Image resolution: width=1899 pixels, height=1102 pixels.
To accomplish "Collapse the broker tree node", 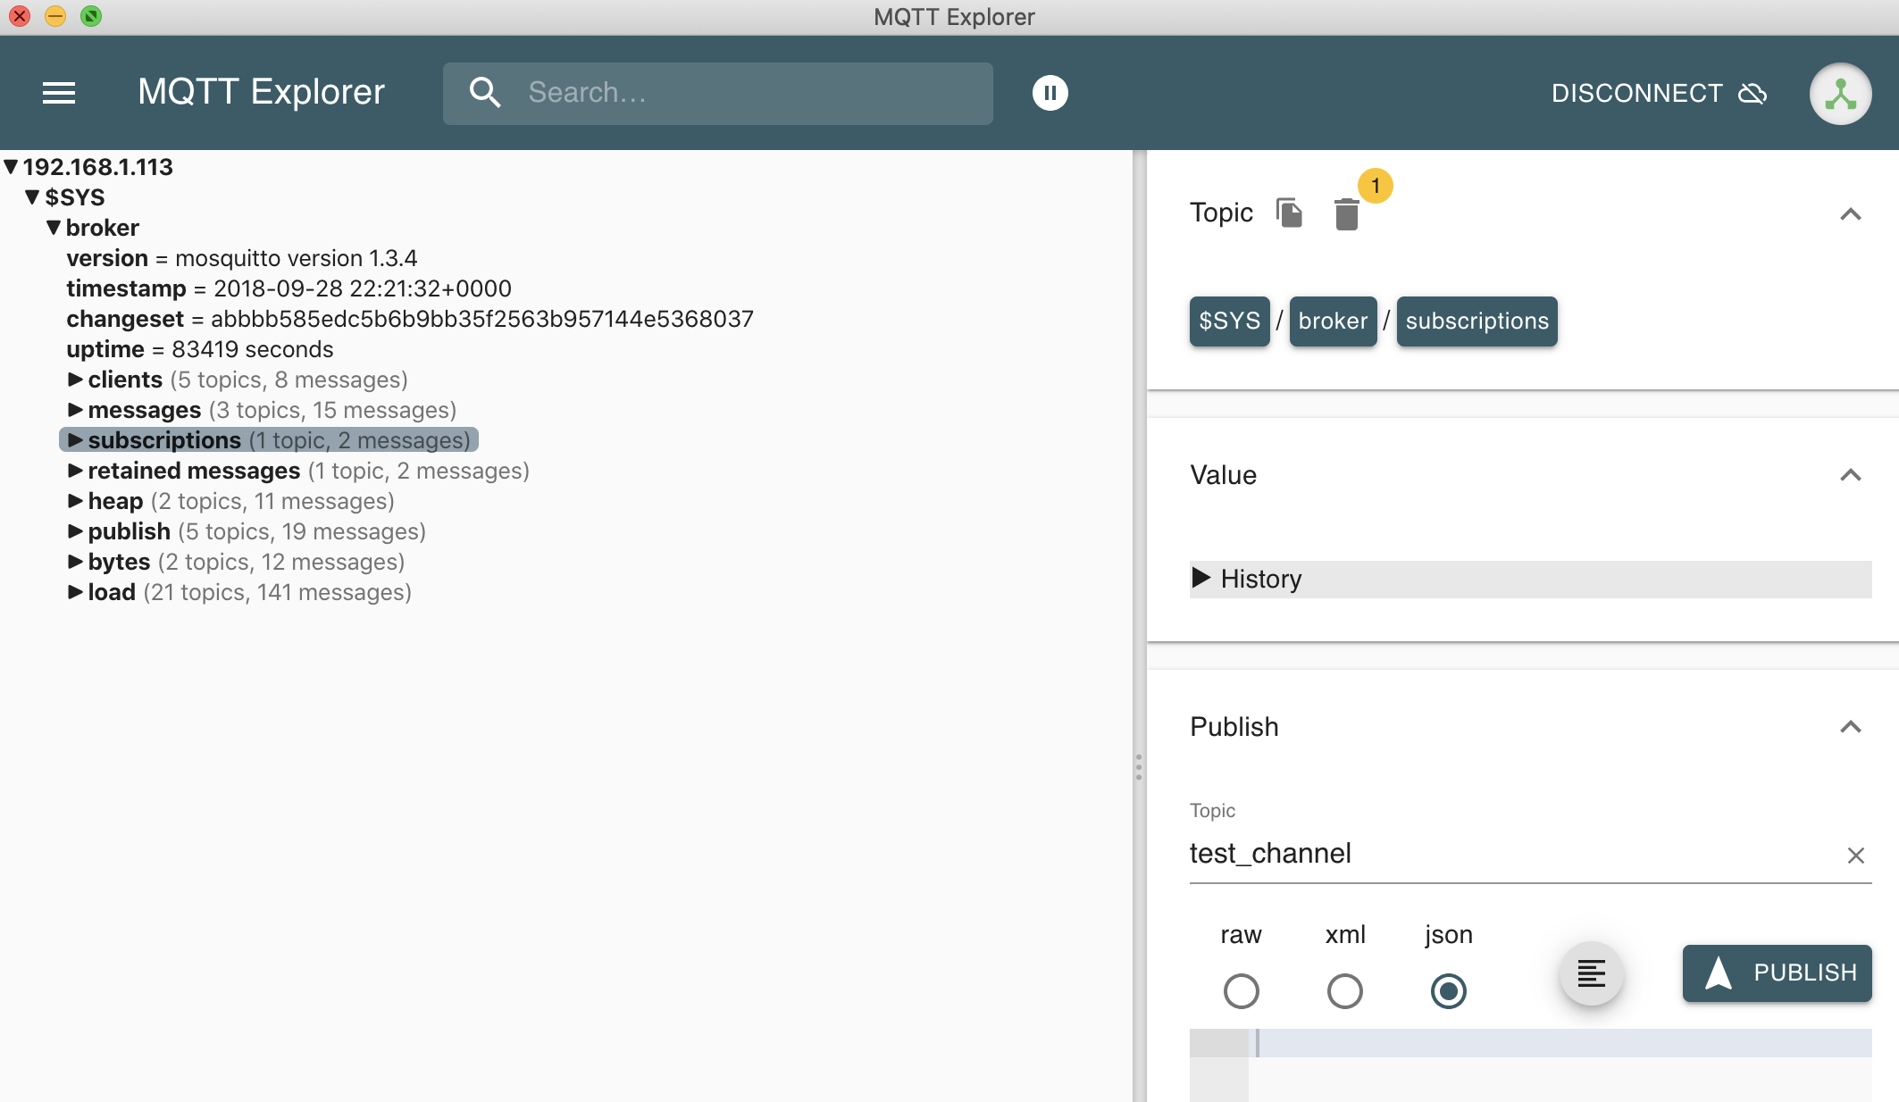I will 54,228.
